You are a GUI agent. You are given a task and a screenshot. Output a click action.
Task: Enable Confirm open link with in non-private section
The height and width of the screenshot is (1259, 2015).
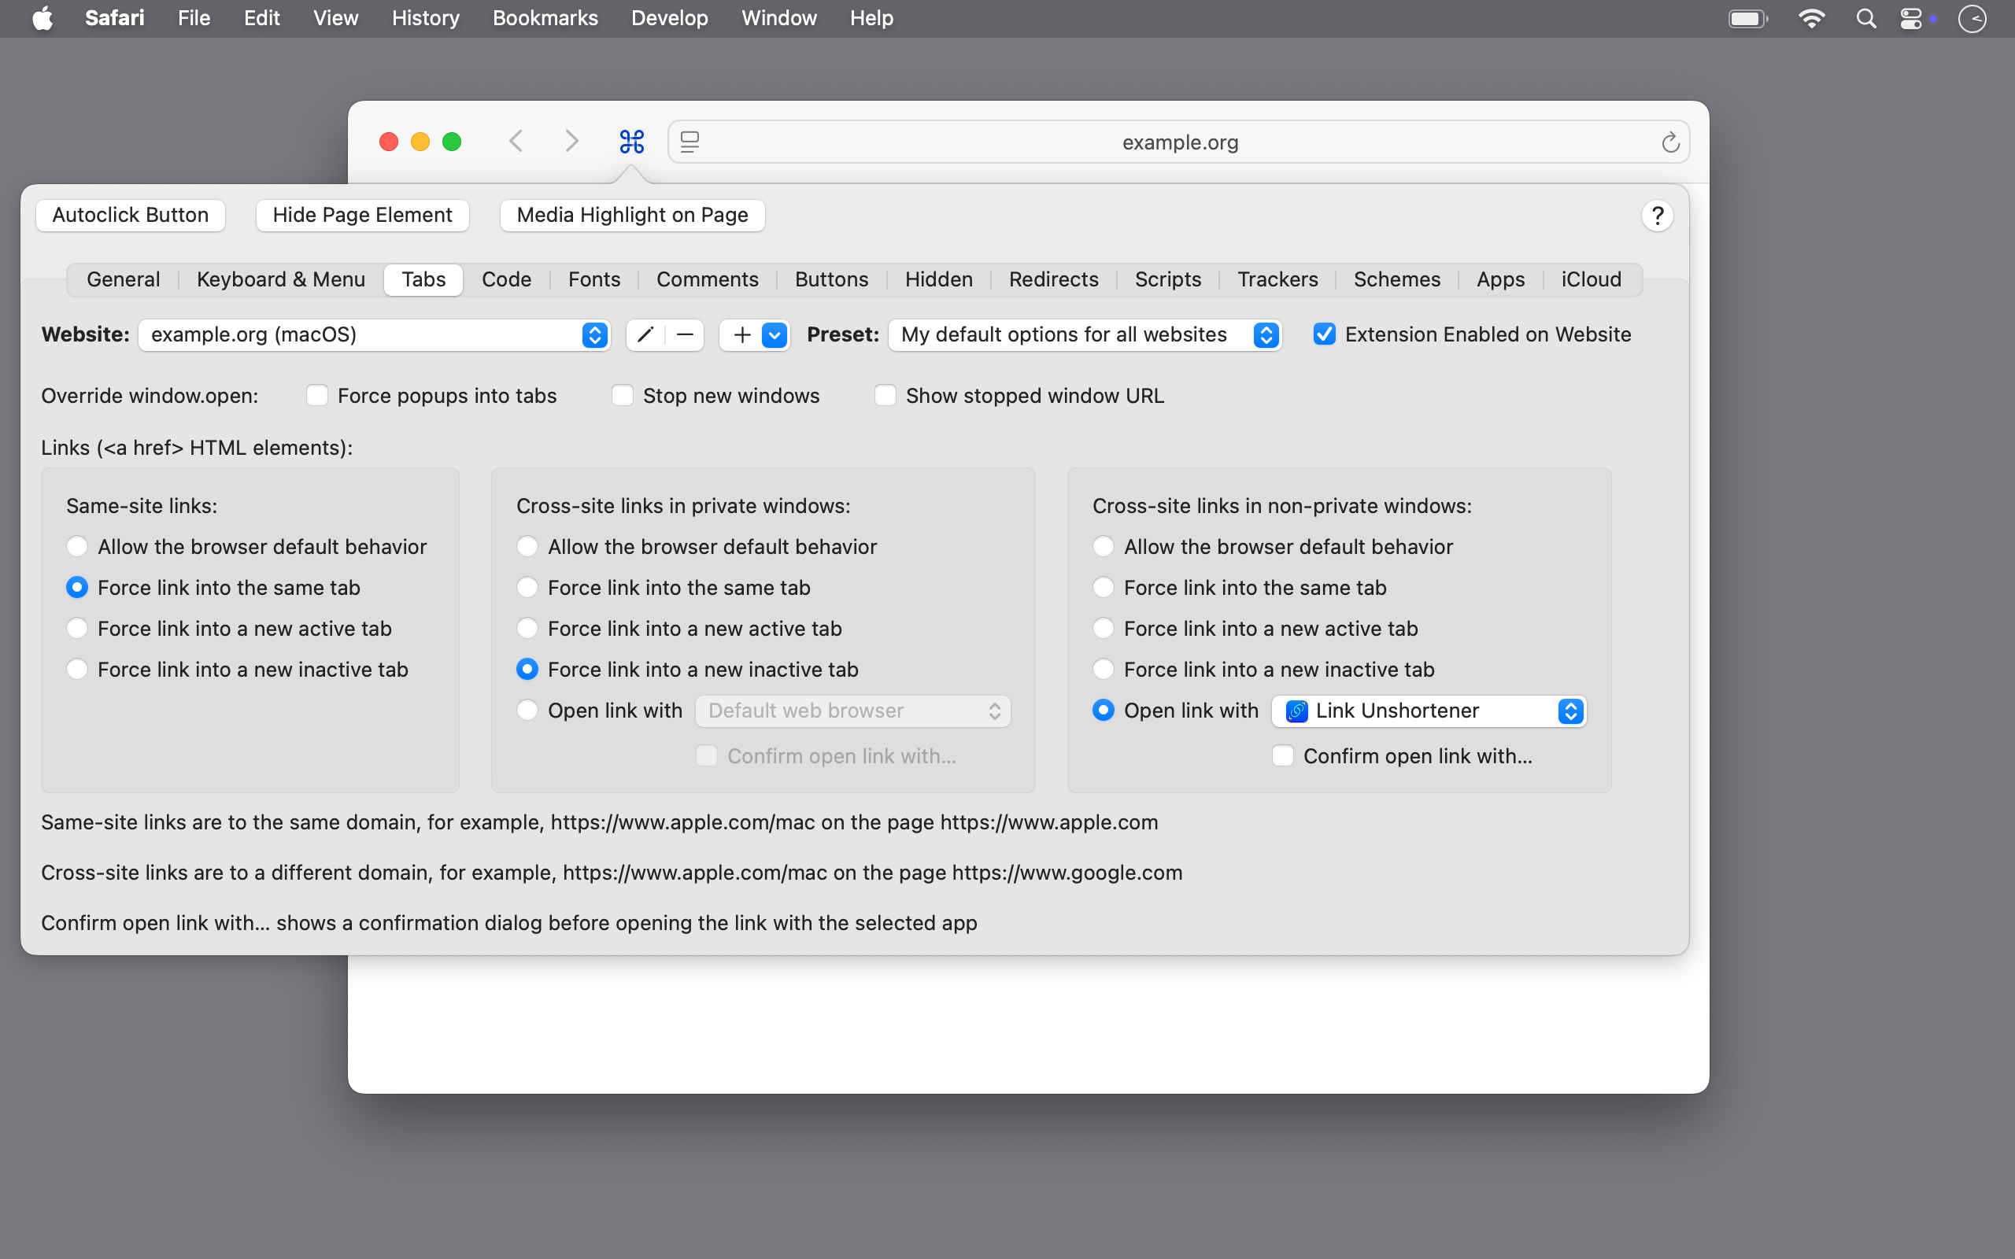pos(1283,756)
